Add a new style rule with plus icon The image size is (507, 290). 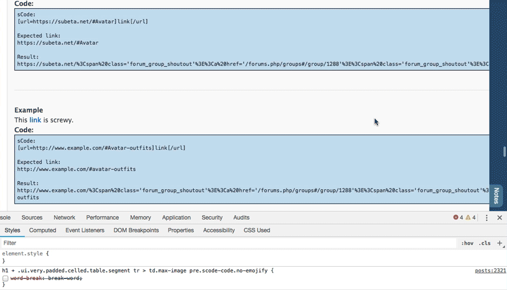coord(499,243)
